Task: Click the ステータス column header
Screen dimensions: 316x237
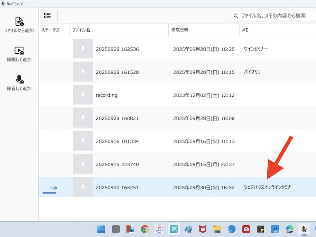Action: pyautogui.click(x=50, y=30)
